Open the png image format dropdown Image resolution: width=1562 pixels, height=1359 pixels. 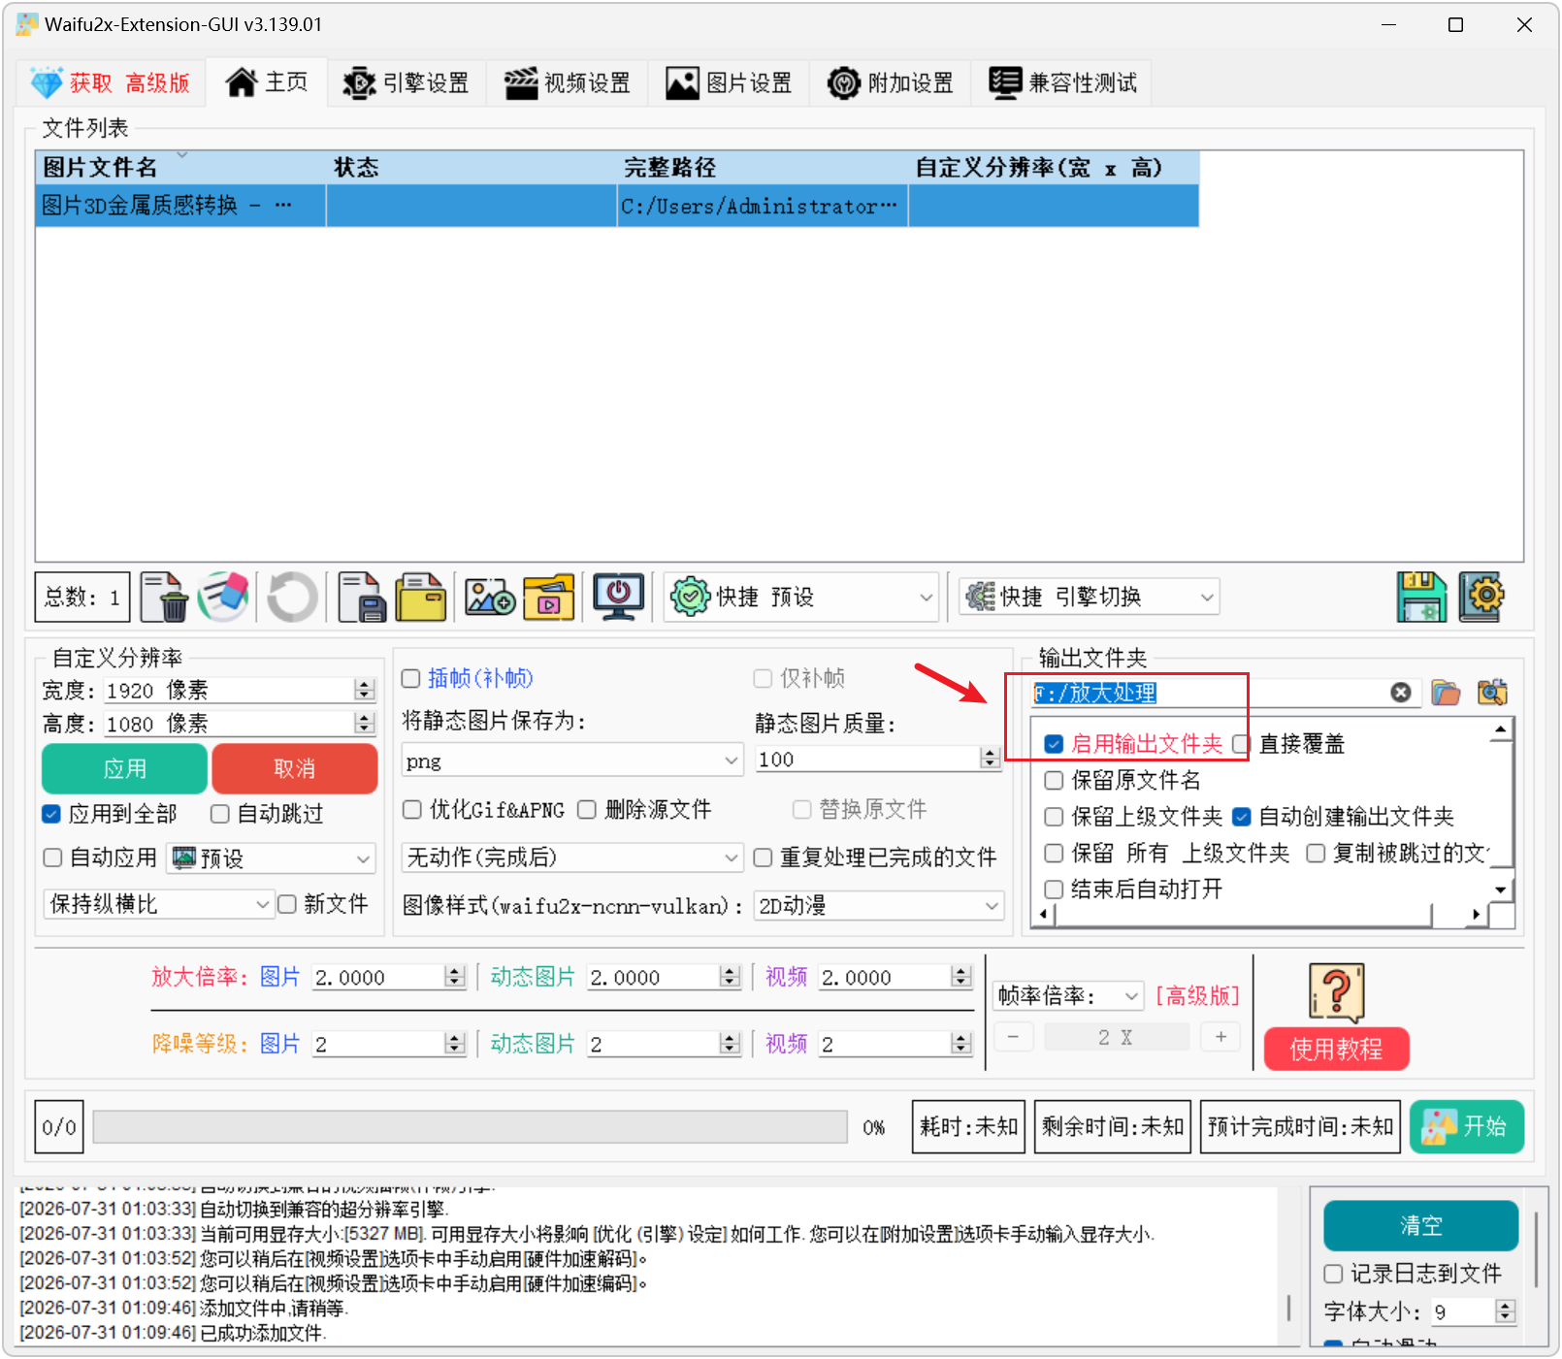(x=572, y=760)
